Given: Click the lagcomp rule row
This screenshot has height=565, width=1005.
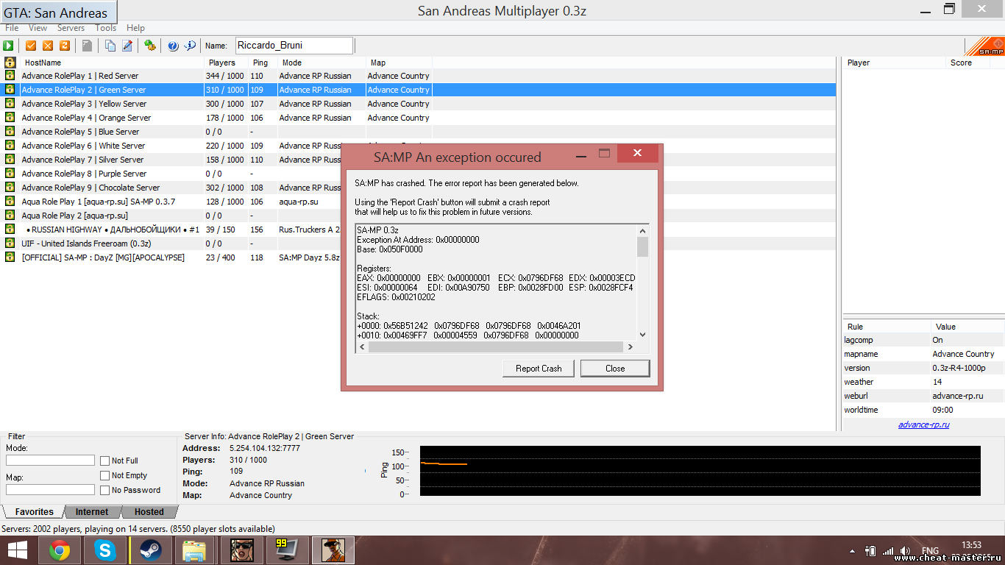Looking at the screenshot, I should (923, 340).
